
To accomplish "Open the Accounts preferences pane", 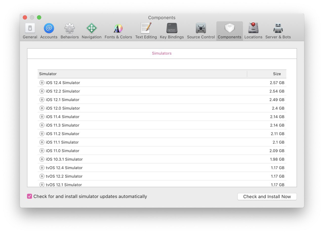I will coord(49,31).
